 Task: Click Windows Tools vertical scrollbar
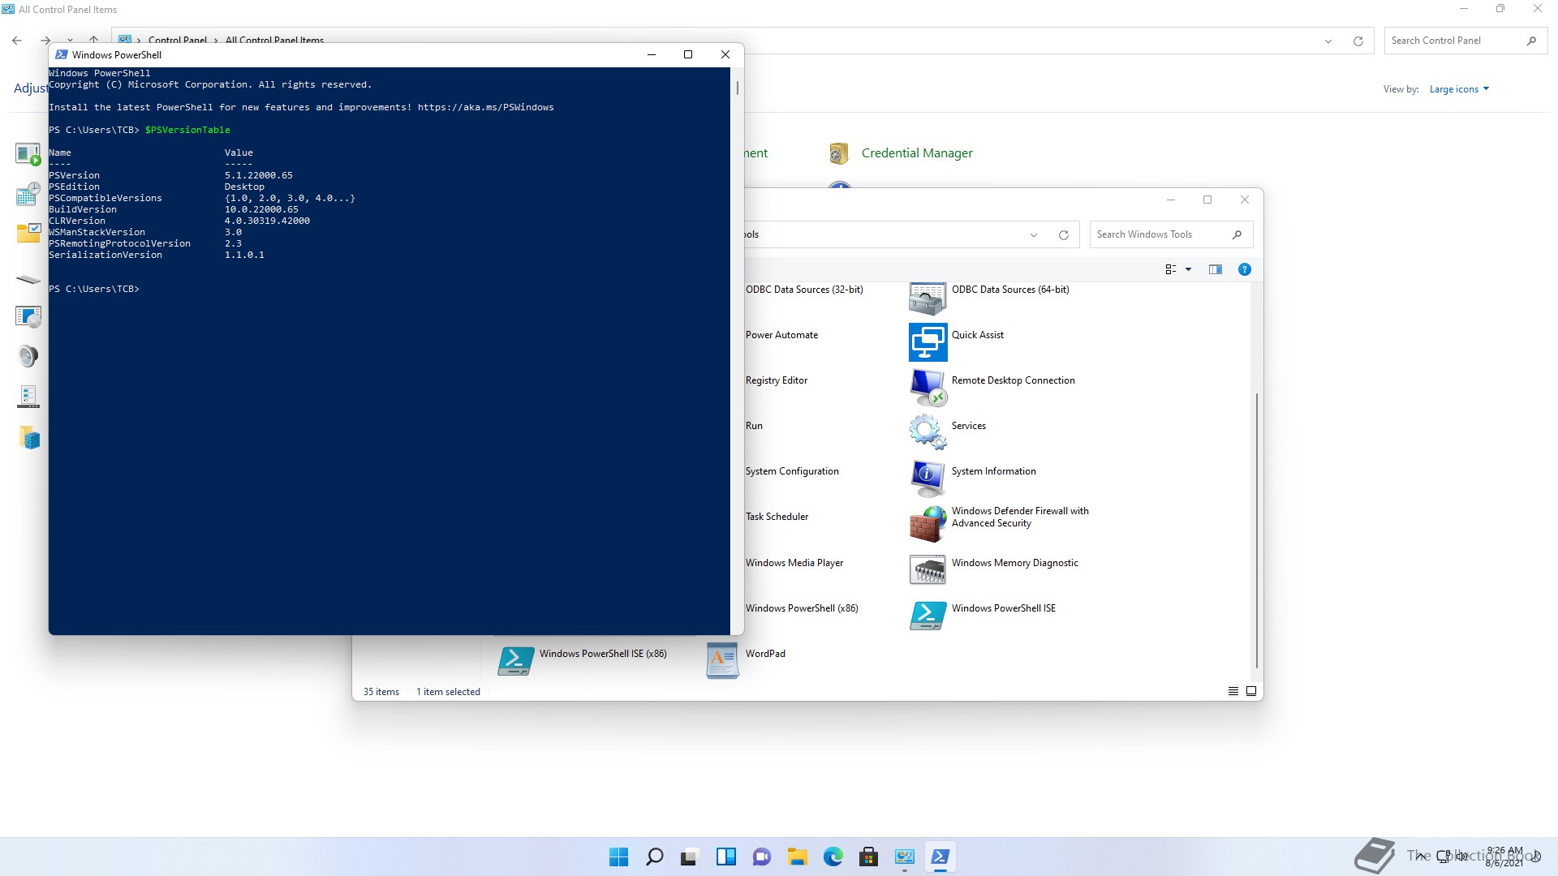tap(1256, 530)
